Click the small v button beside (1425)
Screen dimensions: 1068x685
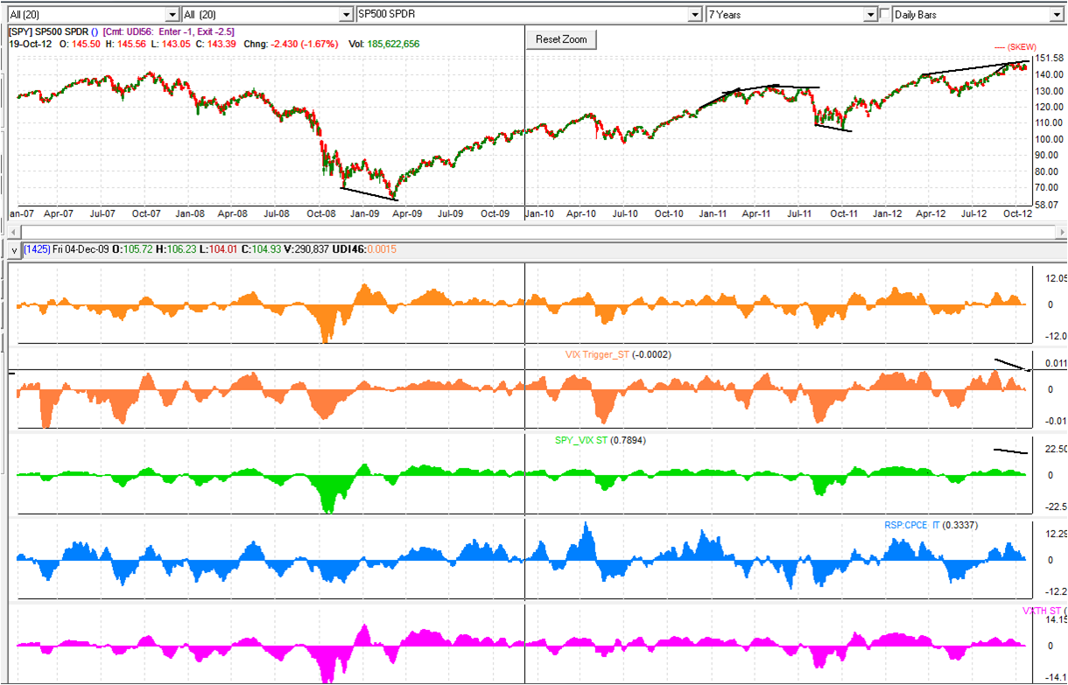13,250
